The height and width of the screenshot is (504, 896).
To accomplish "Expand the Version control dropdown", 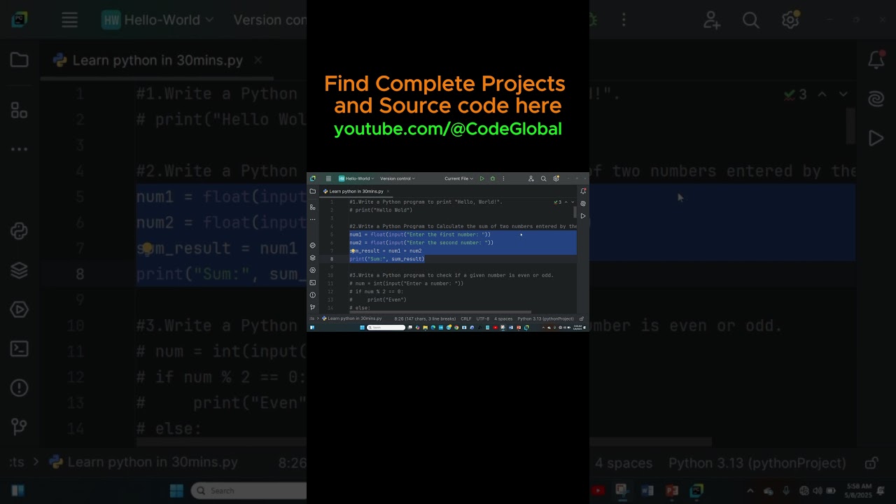I will pyautogui.click(x=398, y=178).
